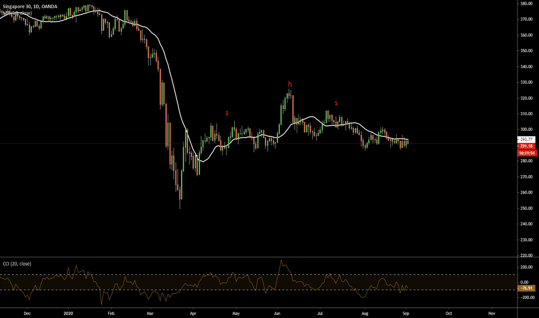This screenshot has width=539, height=318.
Task: Click the Apr label on time axis
Action: click(x=193, y=313)
